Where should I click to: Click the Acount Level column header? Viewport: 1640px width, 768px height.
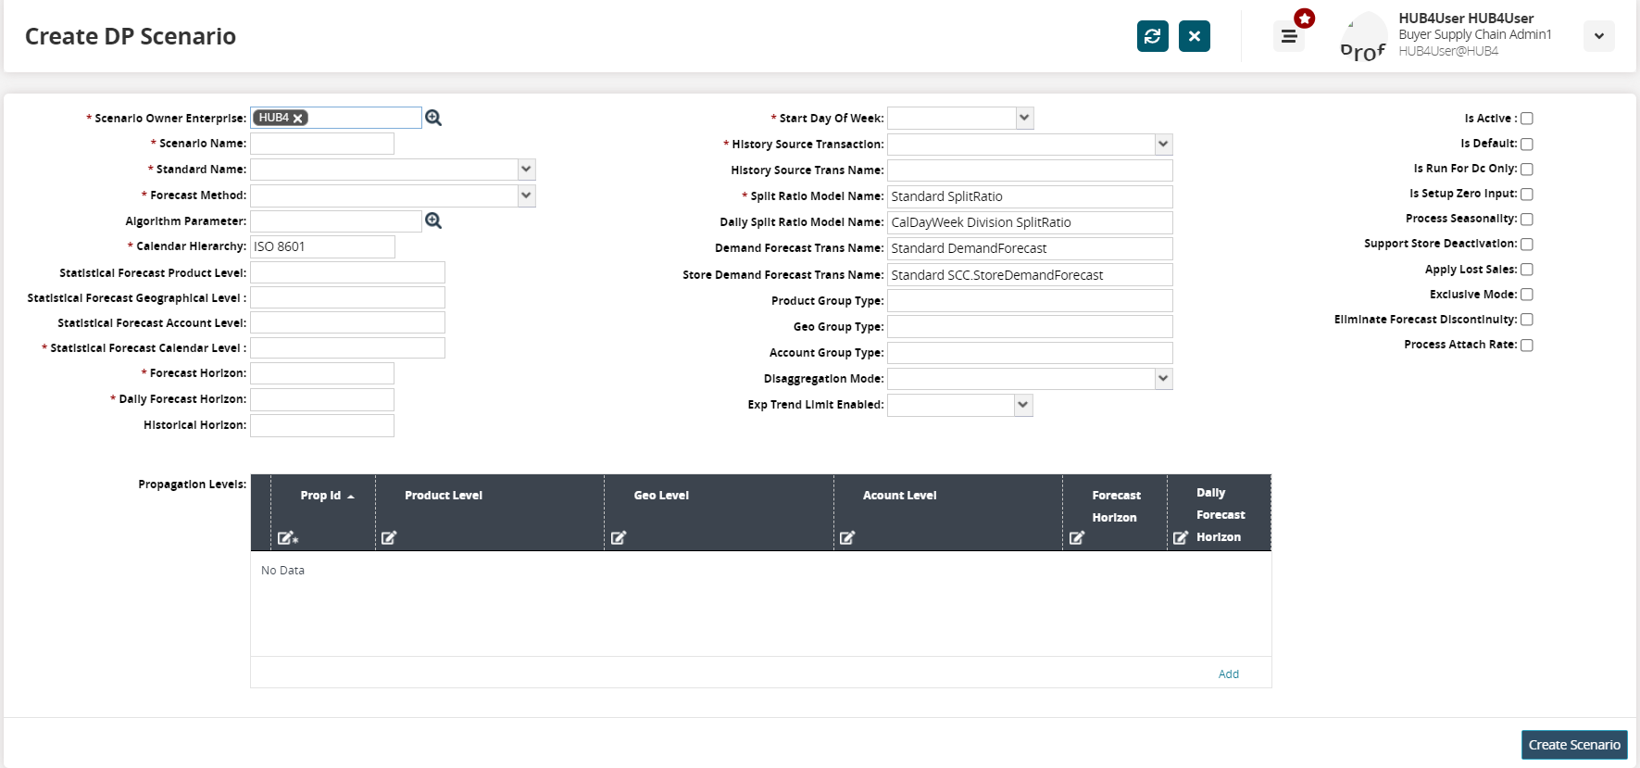point(899,496)
